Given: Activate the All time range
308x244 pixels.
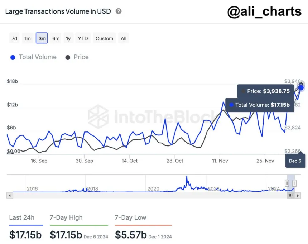Looking at the screenshot, I should point(123,38).
